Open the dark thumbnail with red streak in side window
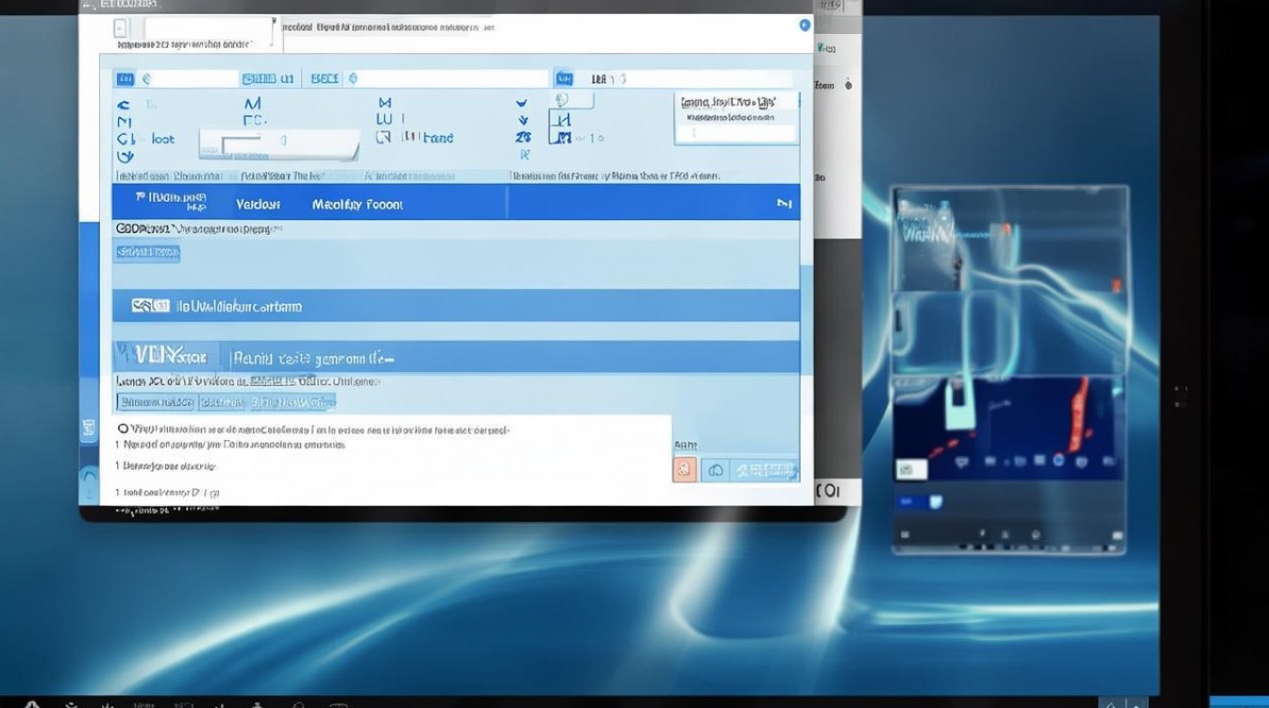Image resolution: width=1269 pixels, height=708 pixels. 1009,428
